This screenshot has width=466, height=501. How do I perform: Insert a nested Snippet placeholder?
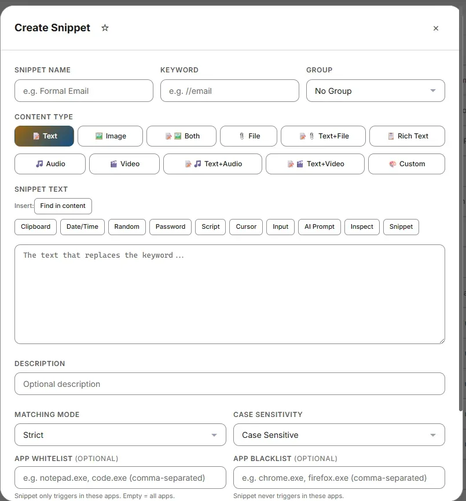tap(401, 227)
